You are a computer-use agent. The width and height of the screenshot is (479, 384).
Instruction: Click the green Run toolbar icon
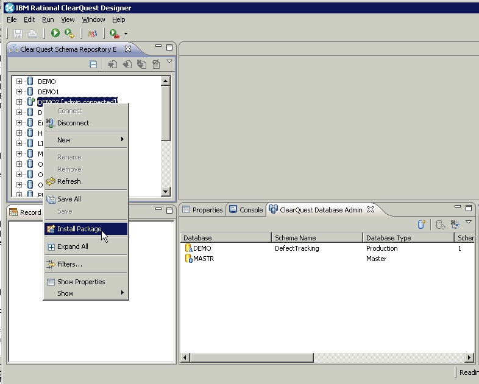(x=55, y=33)
